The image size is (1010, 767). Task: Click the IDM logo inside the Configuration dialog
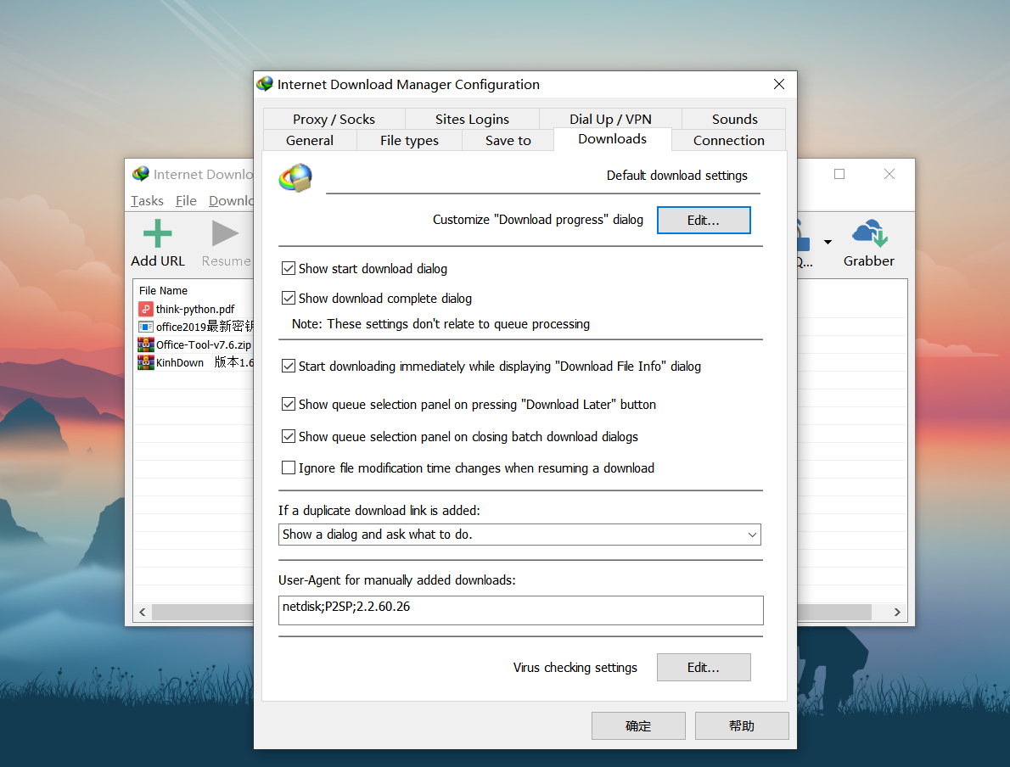pyautogui.click(x=295, y=178)
